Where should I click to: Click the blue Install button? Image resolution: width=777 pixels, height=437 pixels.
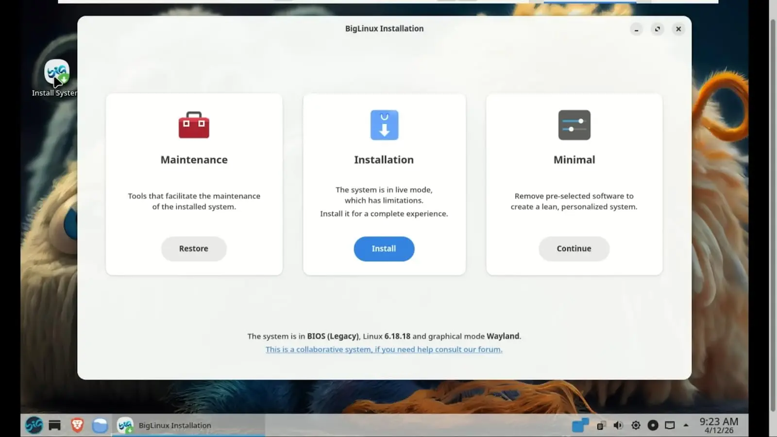384,249
